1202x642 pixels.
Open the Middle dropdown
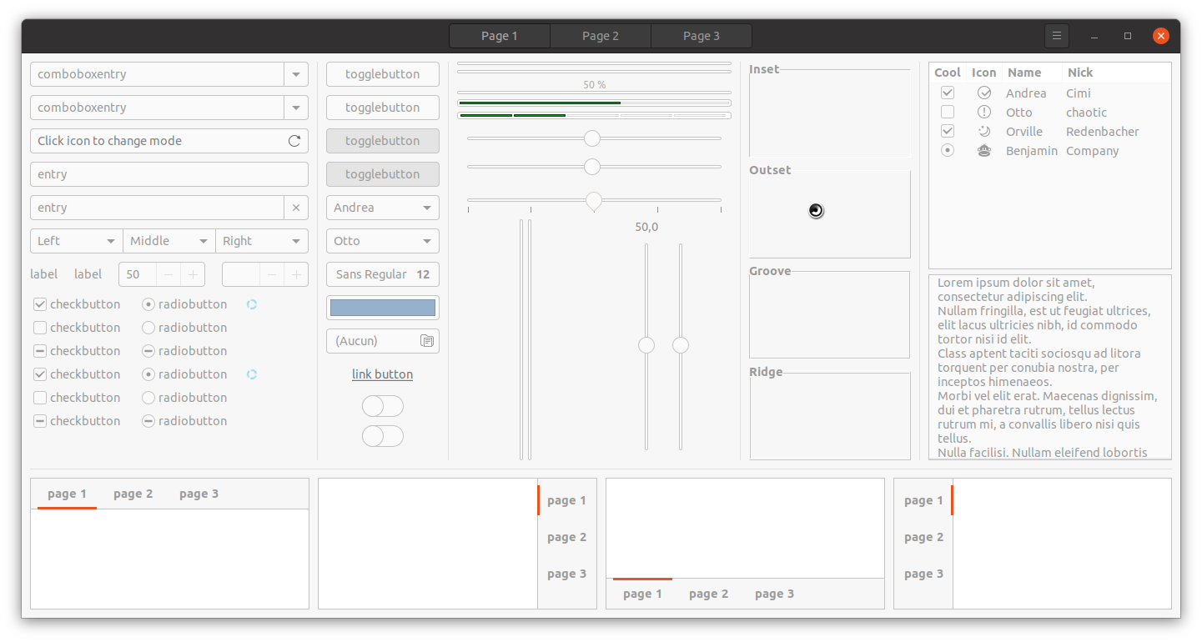click(x=169, y=241)
